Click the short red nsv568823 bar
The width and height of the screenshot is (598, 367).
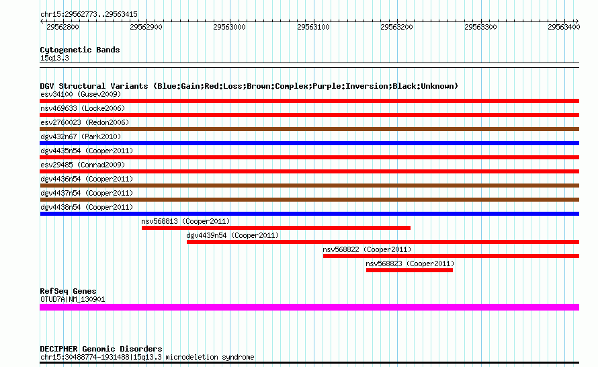410,270
